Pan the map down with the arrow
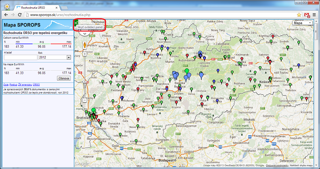320x169 pixels. (x=85, y=34)
